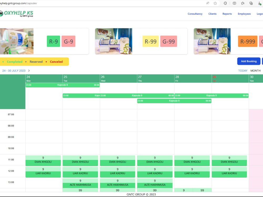Viewport: 263px width, 197px height.
Task: Open Thursday's lower Kapsula 9 all-day bar
Action: coord(174,101)
